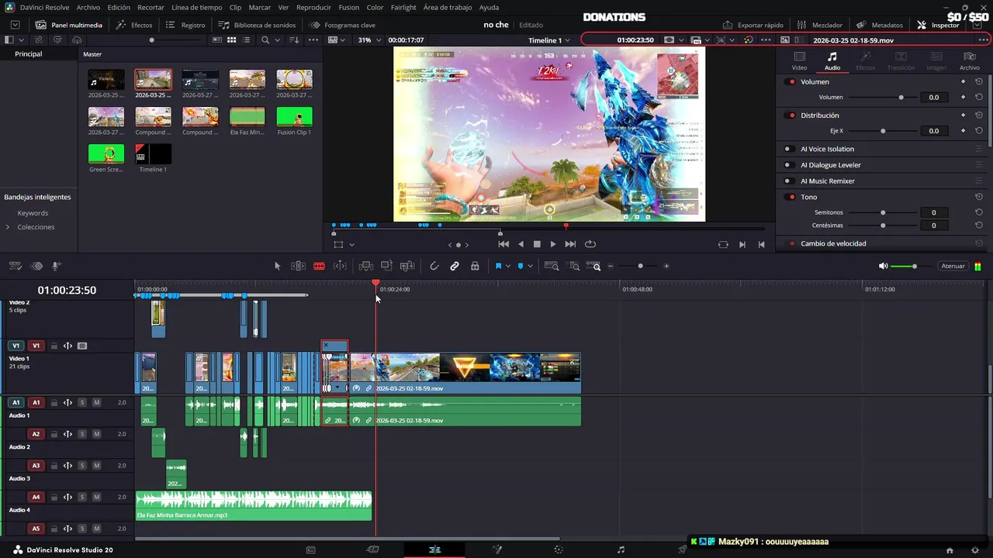Switch Inspector to the Archivo tab

tap(970, 60)
